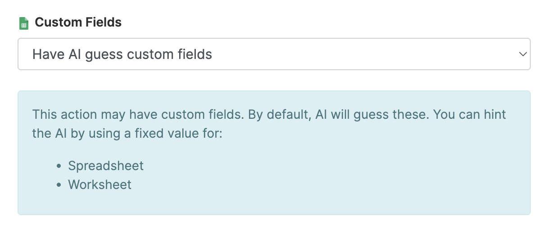Click the bullet point beside Worksheet
Image resolution: width=551 pixels, height=234 pixels.
pos(59,185)
